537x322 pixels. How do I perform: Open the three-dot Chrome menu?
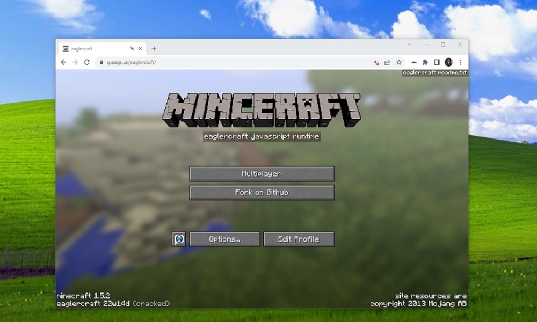461,62
